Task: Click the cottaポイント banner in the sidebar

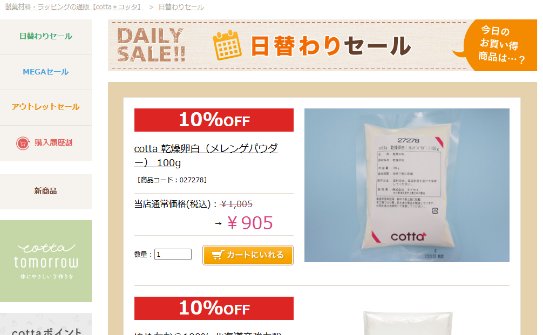Action: click(46, 324)
